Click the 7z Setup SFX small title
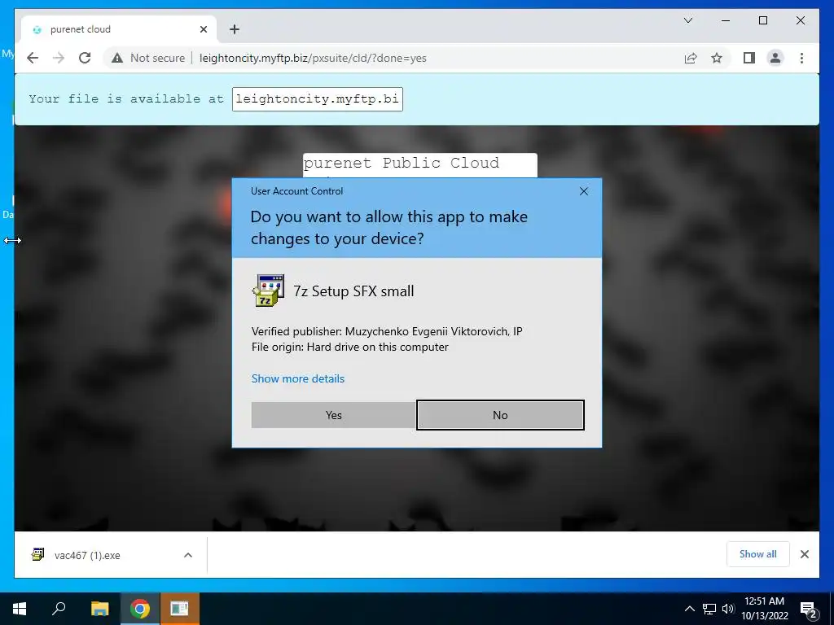Image resolution: width=834 pixels, height=625 pixels. (x=353, y=291)
